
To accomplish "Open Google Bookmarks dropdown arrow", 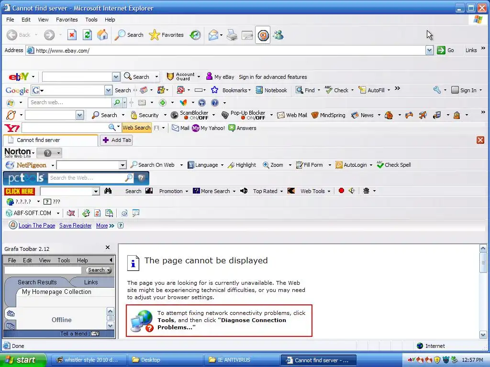I will pos(249,90).
